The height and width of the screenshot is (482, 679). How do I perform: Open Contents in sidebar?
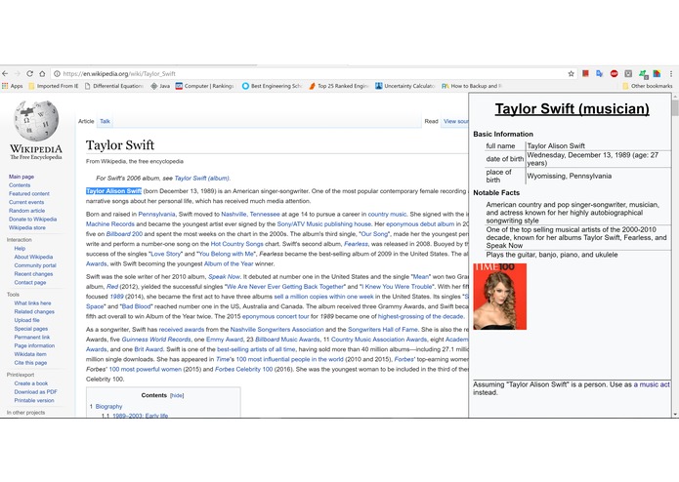(20, 185)
